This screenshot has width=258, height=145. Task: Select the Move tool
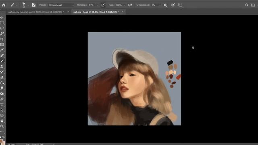tap(2, 17)
